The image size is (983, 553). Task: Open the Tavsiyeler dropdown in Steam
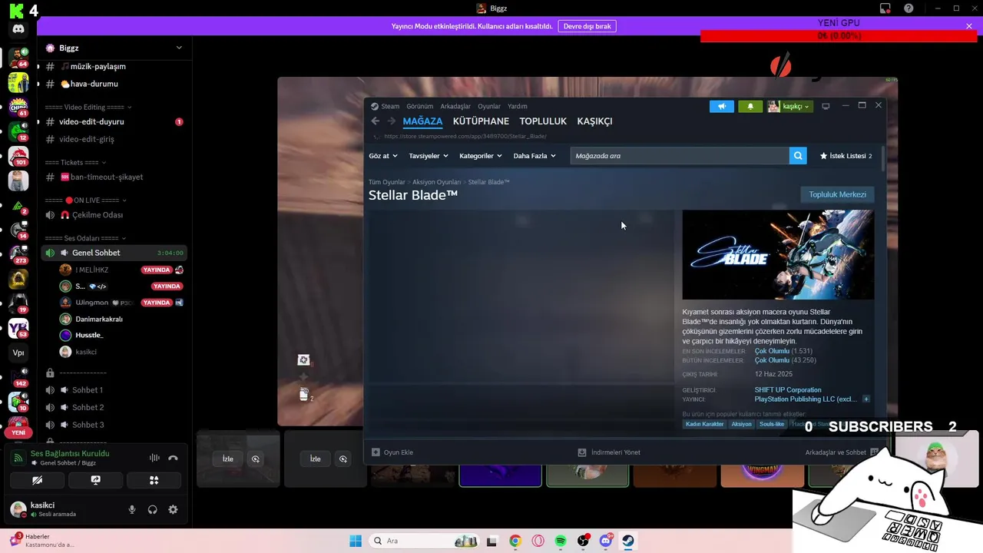(429, 156)
